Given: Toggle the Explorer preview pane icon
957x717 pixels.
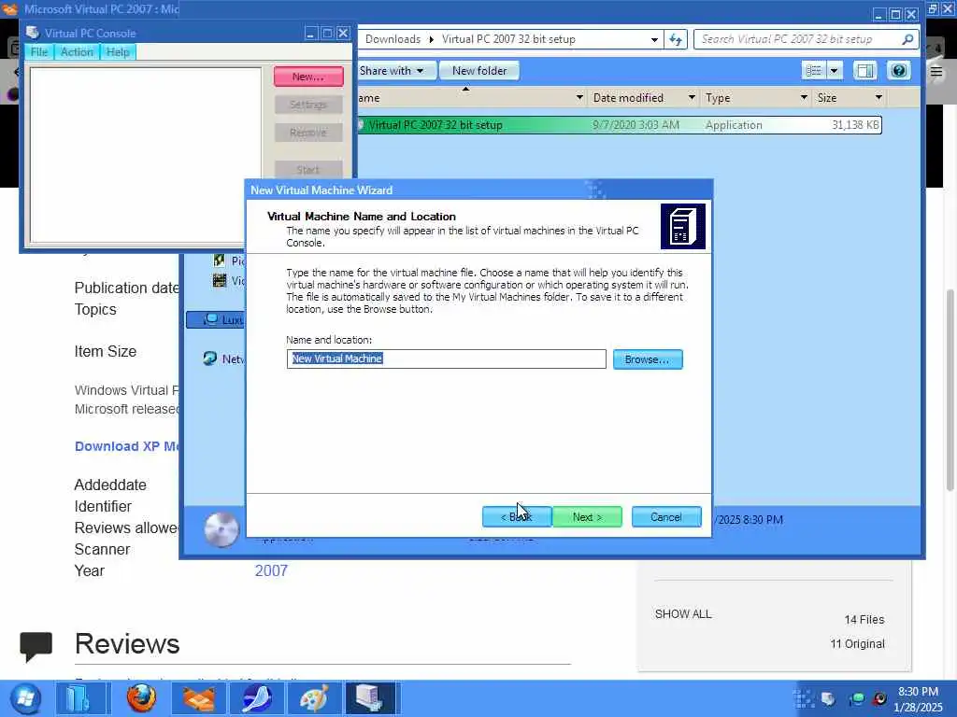Looking at the screenshot, I should (864, 71).
